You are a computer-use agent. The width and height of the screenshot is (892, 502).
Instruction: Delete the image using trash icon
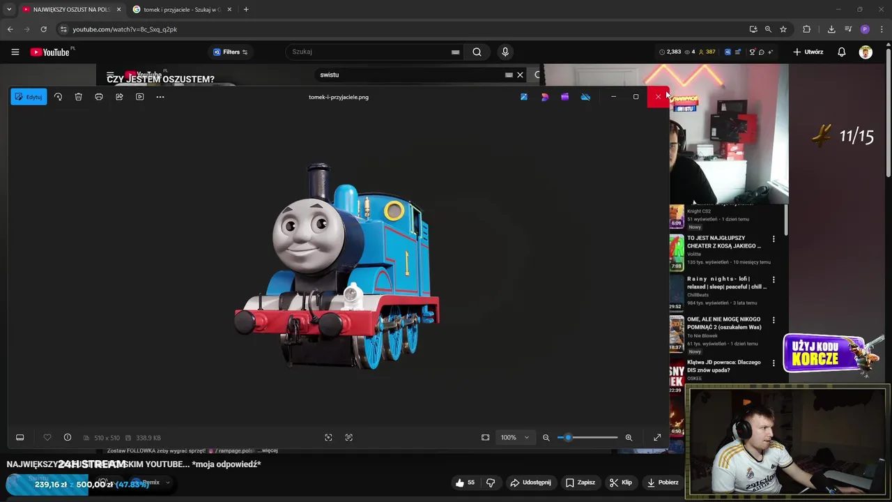(78, 97)
